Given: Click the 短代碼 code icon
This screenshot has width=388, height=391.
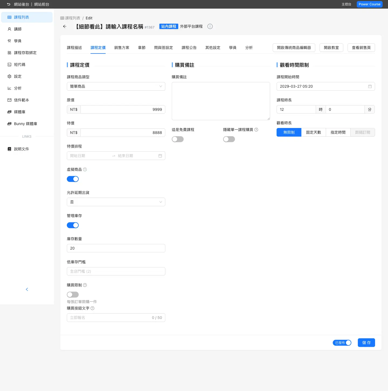Looking at the screenshot, I should coord(9,65).
